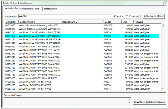Close the Miele Online Artikelstamm window
The height and width of the screenshot is (109, 168).
[165, 3]
